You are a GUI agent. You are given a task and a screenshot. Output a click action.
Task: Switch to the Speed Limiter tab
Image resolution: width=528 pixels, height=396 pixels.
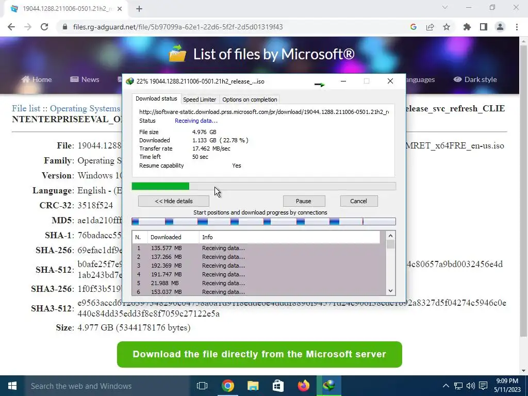click(200, 100)
